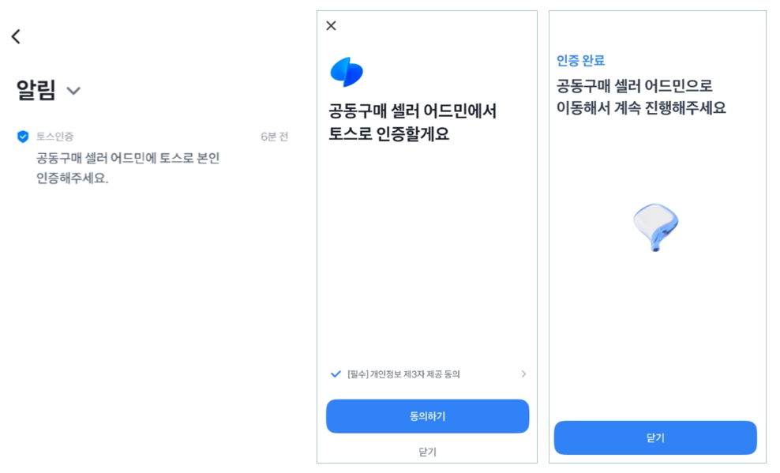Click the 인증 완료 status label
This screenshot has height=473, width=780.
pos(580,61)
